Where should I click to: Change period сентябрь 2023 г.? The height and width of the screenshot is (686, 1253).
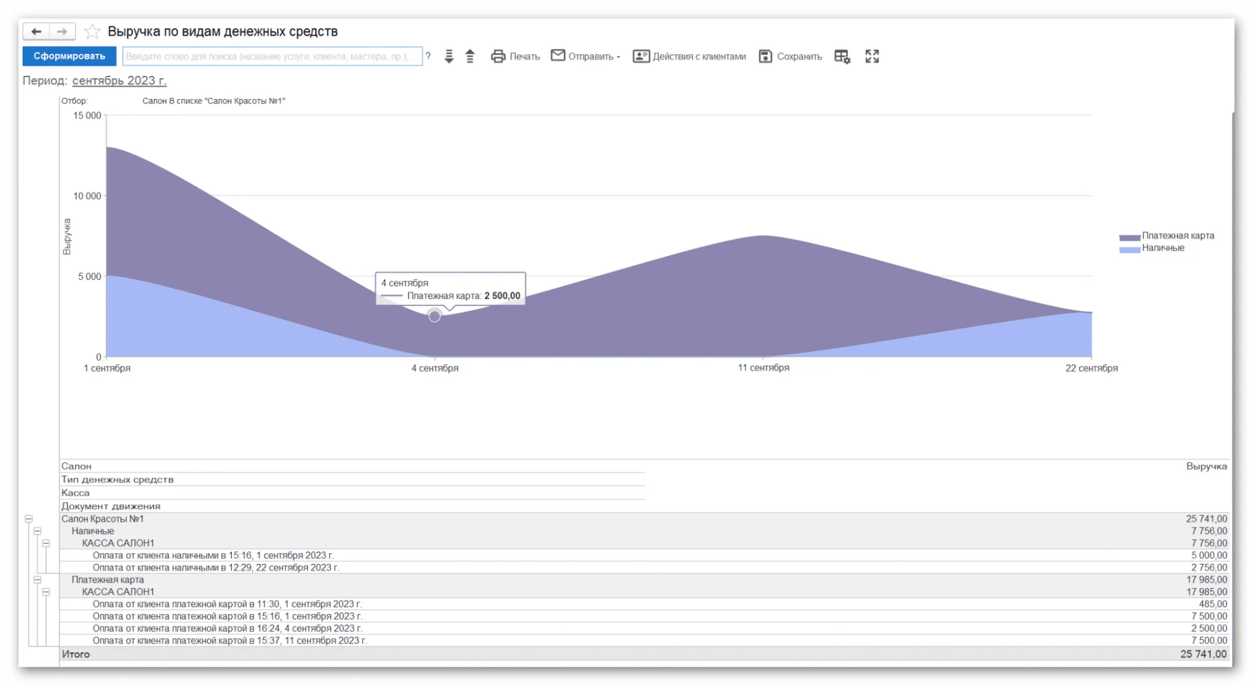(119, 81)
